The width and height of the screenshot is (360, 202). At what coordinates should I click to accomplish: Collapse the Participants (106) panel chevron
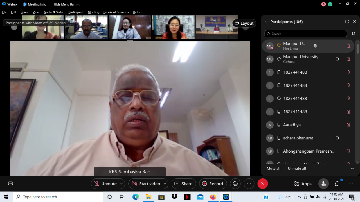[266, 22]
